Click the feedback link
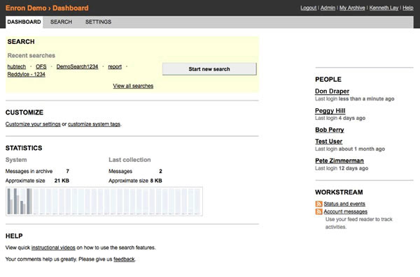Image resolution: width=420 pixels, height=277 pixels. [x=124, y=259]
